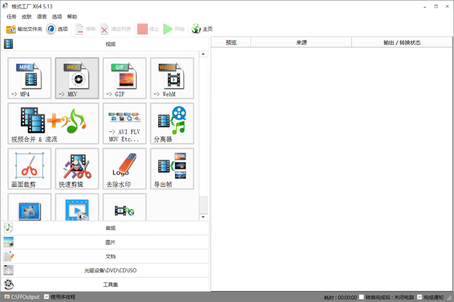
Task: Open the 分离器 splitter tool
Action: point(172,124)
